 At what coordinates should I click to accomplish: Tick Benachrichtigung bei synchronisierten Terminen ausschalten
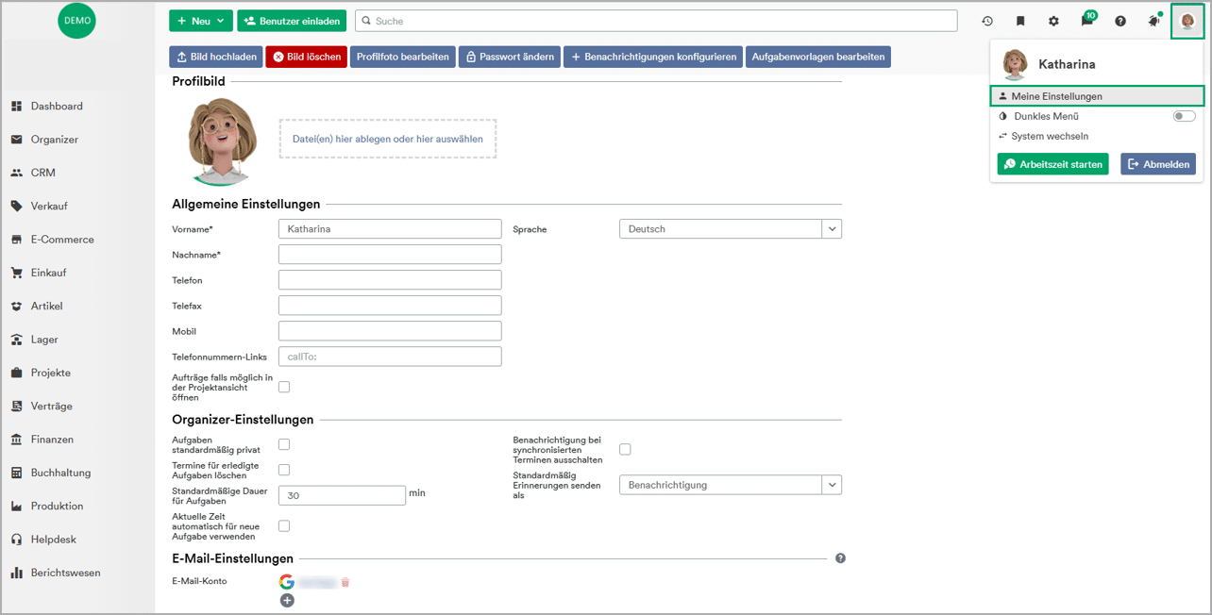[625, 450]
